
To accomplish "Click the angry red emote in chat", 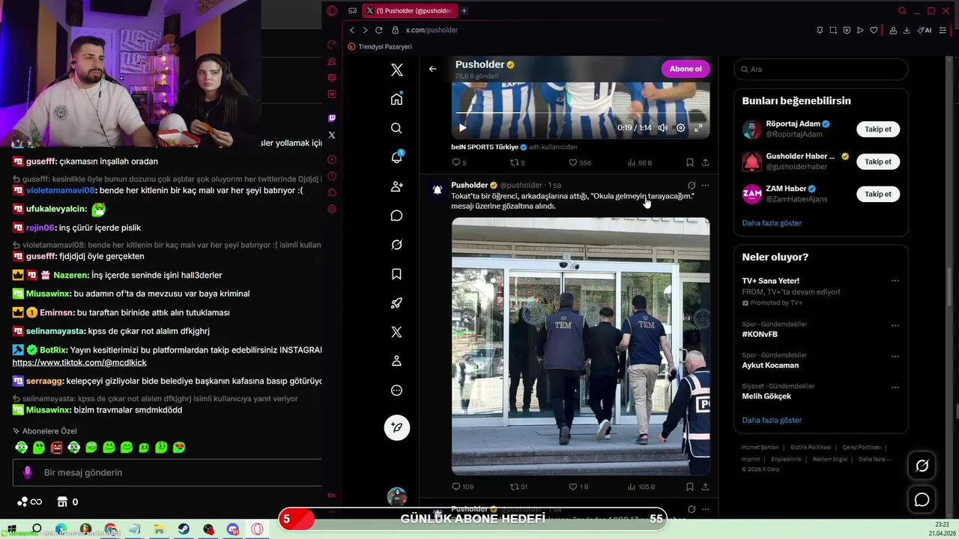I will pyautogui.click(x=56, y=448).
